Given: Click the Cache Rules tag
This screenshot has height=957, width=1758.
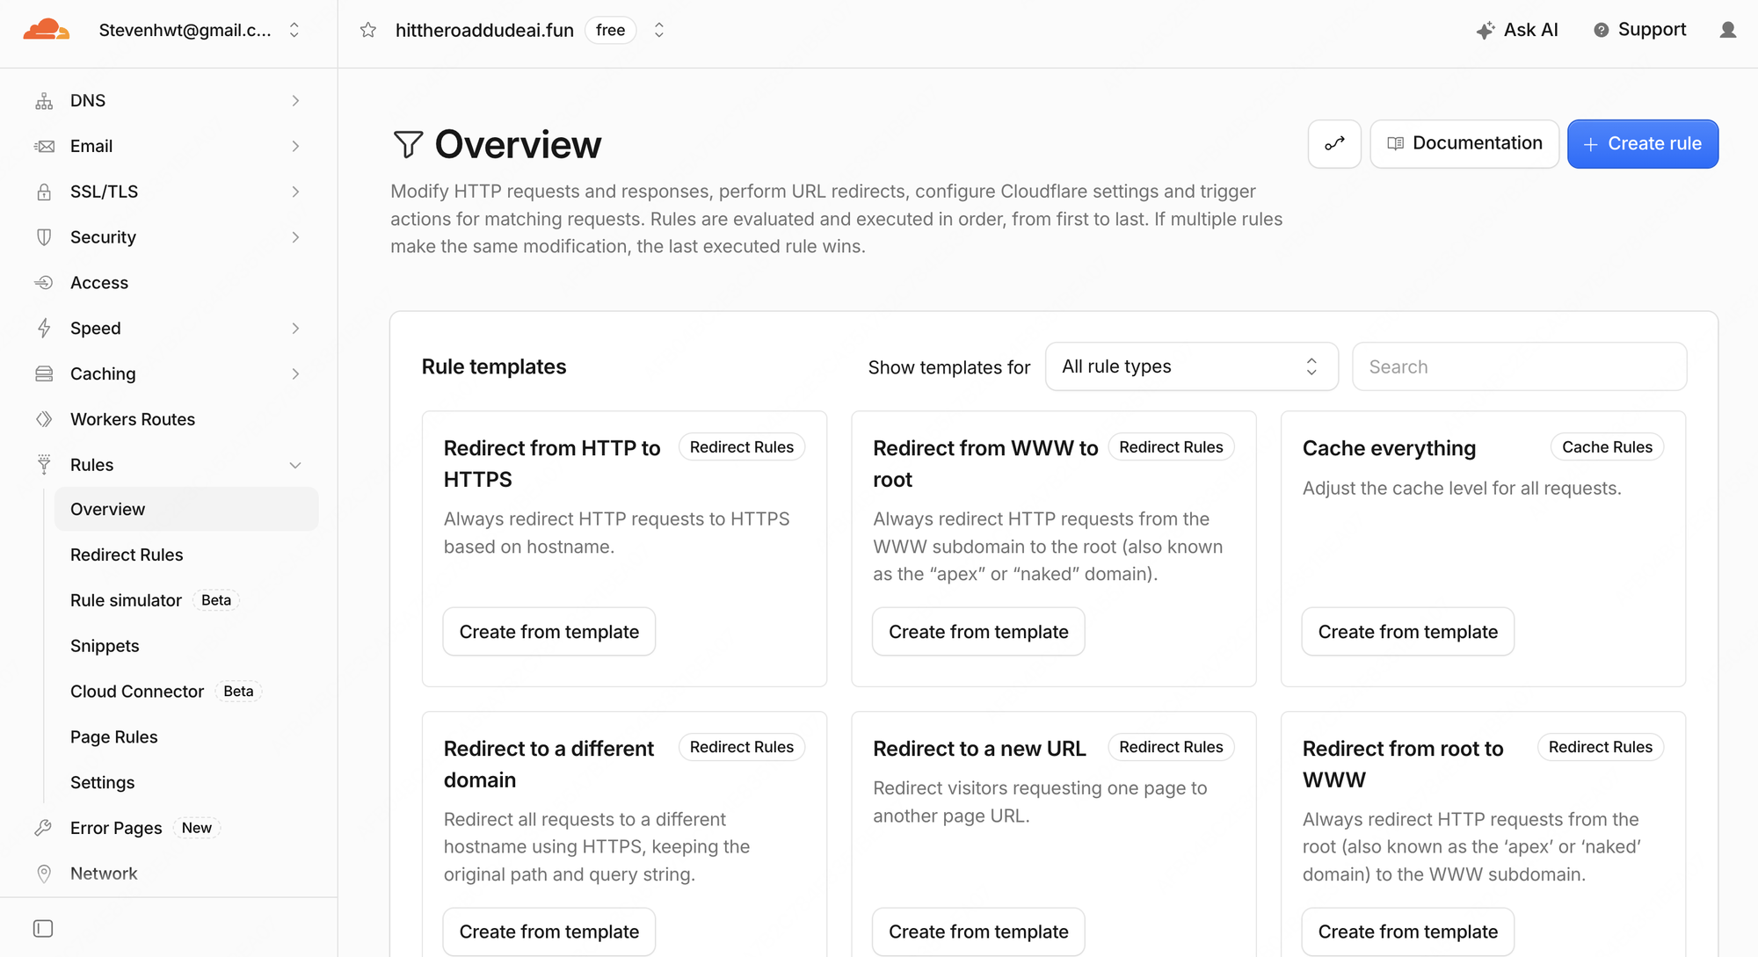Looking at the screenshot, I should (1607, 447).
